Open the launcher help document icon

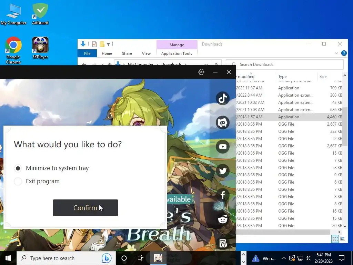pyautogui.click(x=223, y=243)
